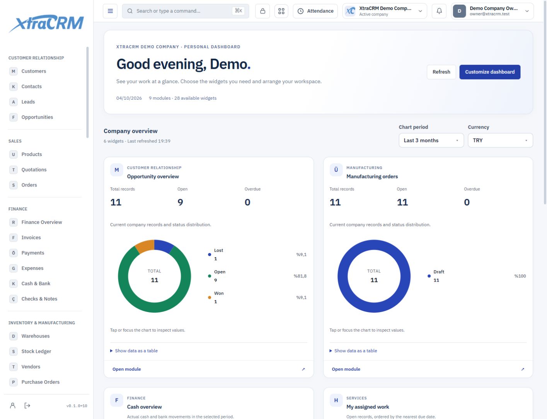Navigate to Purchase Orders
547x419 pixels.
pyautogui.click(x=45, y=382)
